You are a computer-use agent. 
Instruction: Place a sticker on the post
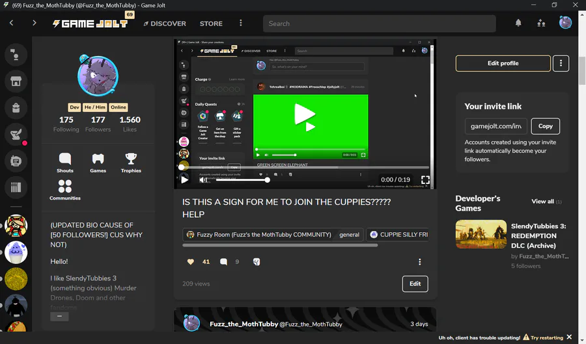coord(257,261)
